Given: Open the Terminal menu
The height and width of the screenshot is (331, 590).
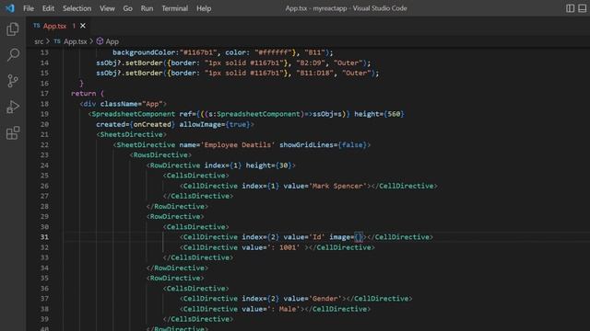Looking at the screenshot, I should pos(174,8).
